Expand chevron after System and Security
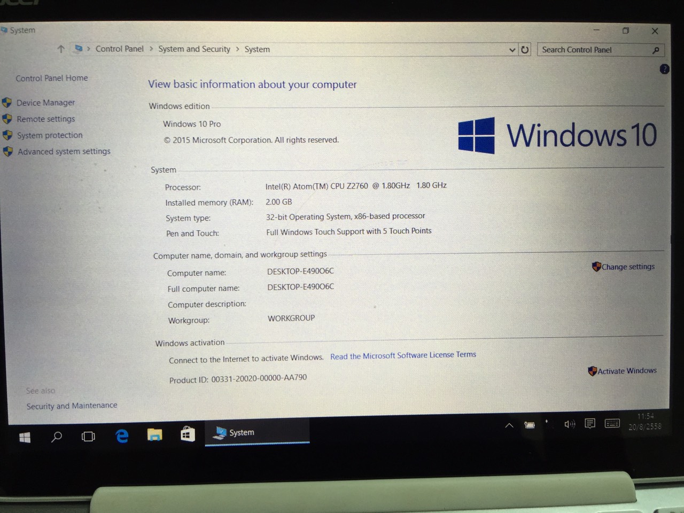 [237, 49]
